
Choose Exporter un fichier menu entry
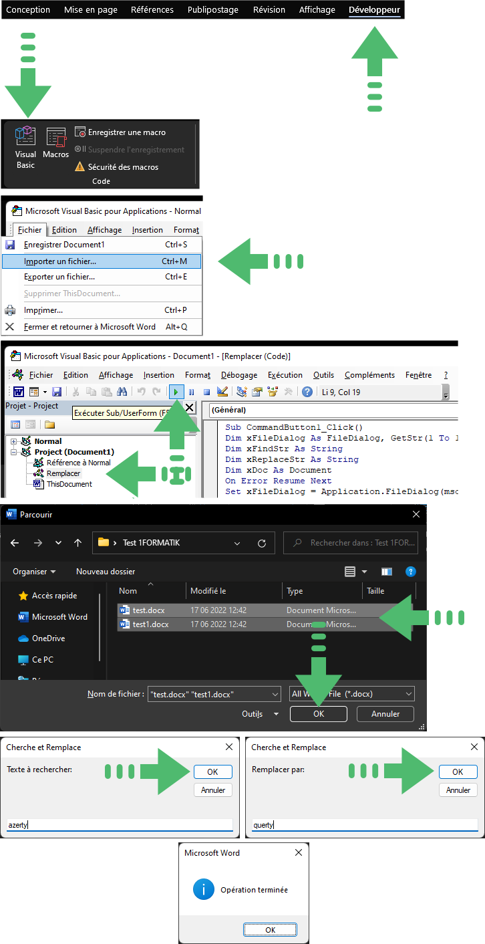tap(102, 277)
